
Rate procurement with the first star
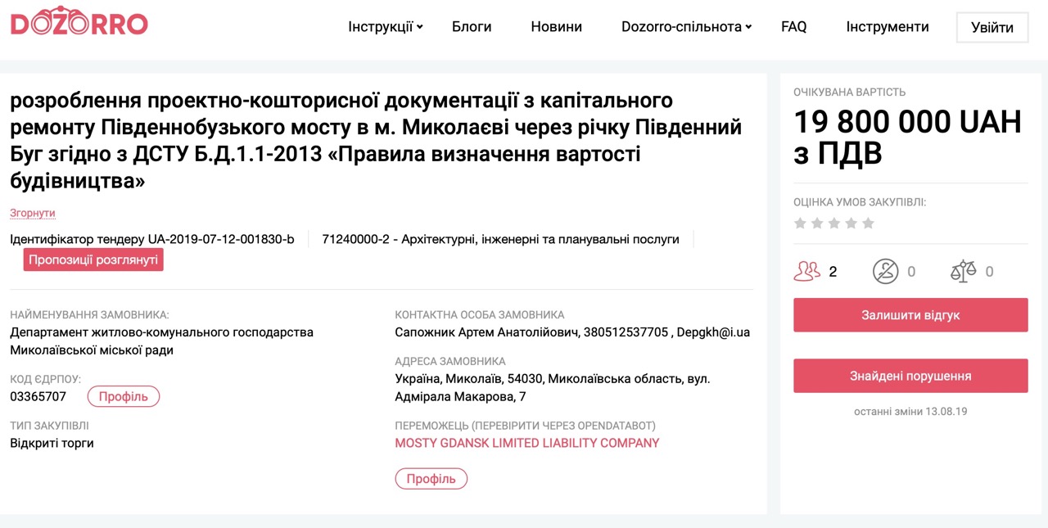800,223
